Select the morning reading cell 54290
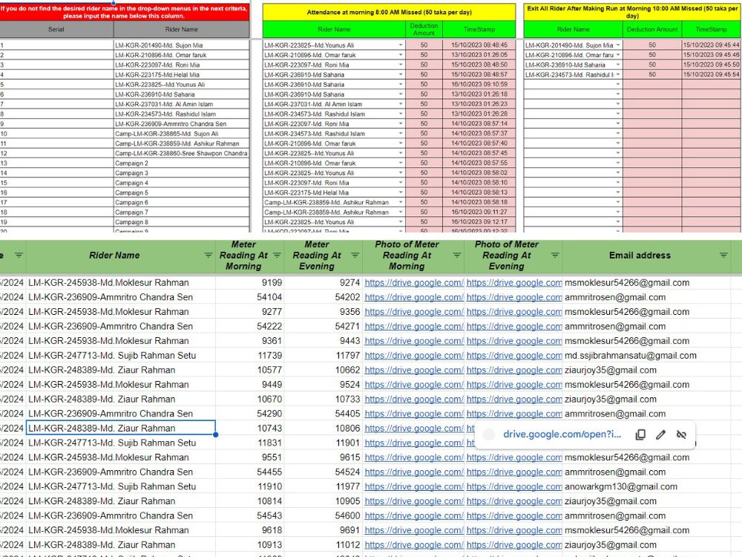The height and width of the screenshot is (557, 742). coord(249,414)
